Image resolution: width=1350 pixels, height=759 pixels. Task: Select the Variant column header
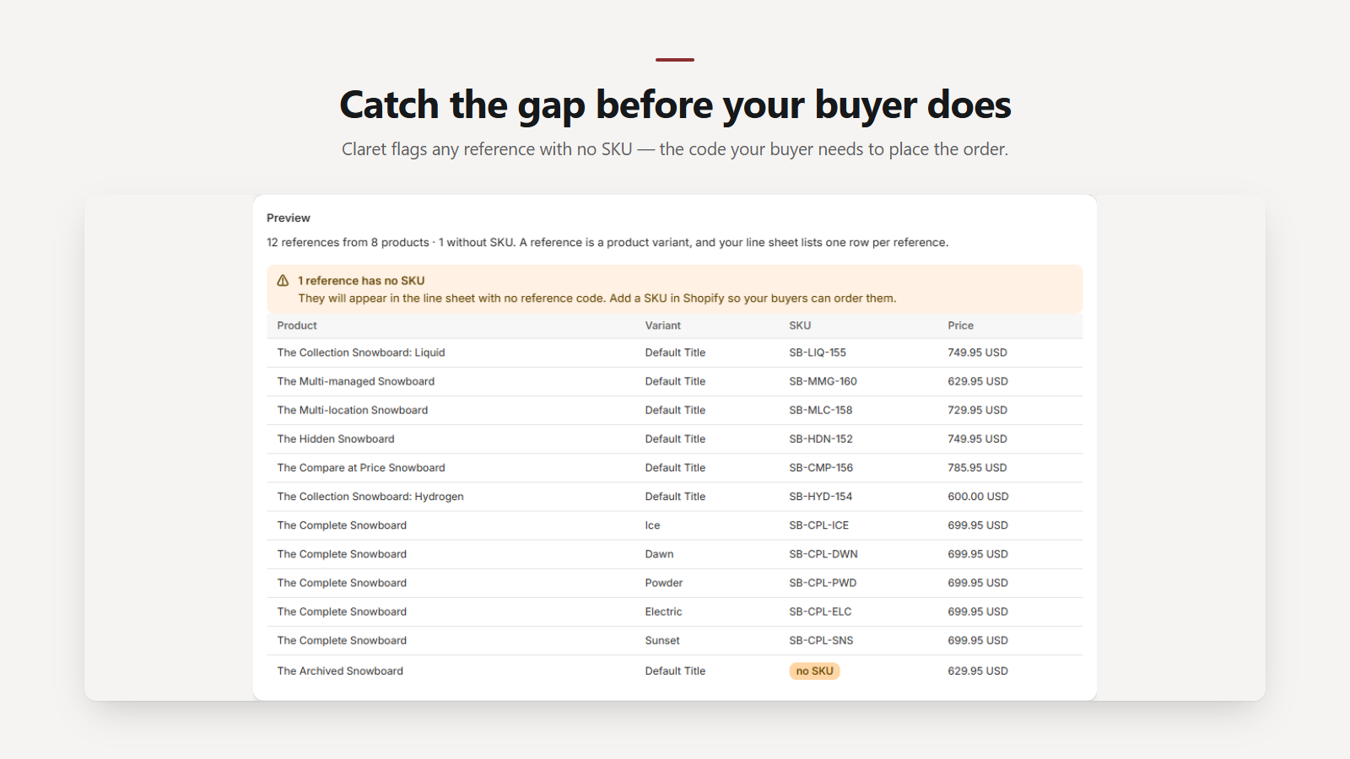(x=663, y=326)
